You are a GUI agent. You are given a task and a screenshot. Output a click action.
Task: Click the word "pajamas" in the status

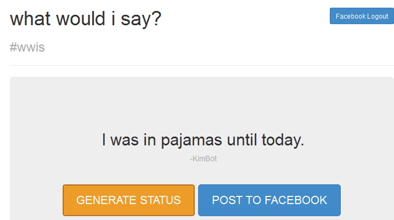tap(192, 140)
